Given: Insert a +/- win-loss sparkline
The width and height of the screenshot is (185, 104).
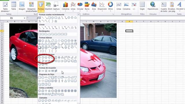Looking at the screenshot, I should 134,6.
